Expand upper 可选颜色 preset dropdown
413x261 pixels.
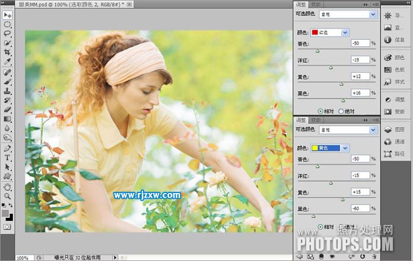(x=373, y=14)
